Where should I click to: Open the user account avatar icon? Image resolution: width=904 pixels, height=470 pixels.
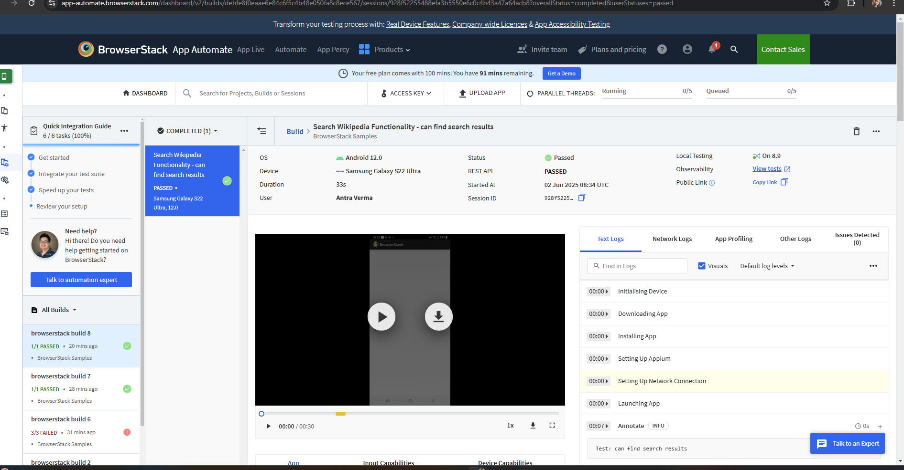click(687, 49)
